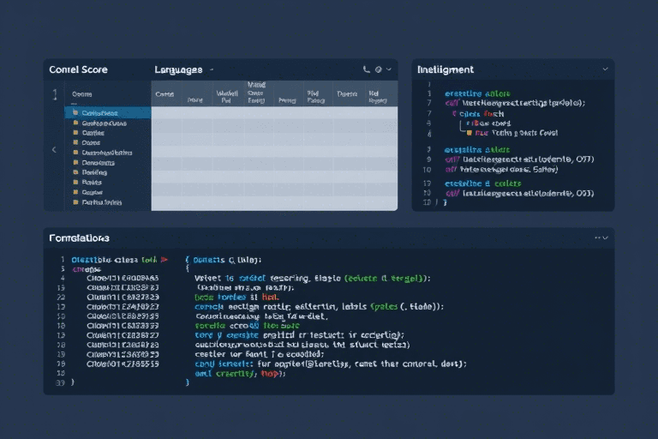The width and height of the screenshot is (658, 439).
Task: Collapse the sidebar with the left arrow
Action: tap(54, 149)
